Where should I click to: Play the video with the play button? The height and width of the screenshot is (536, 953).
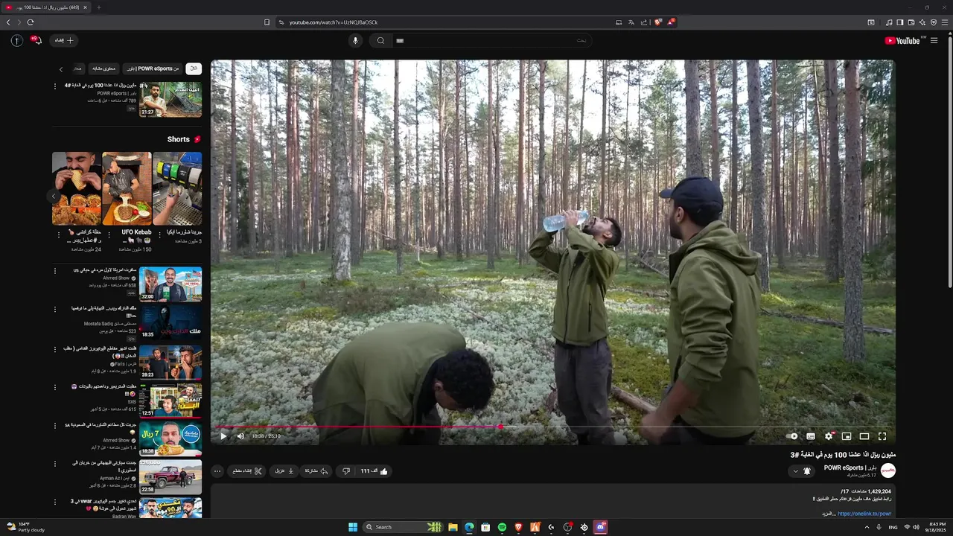click(223, 436)
